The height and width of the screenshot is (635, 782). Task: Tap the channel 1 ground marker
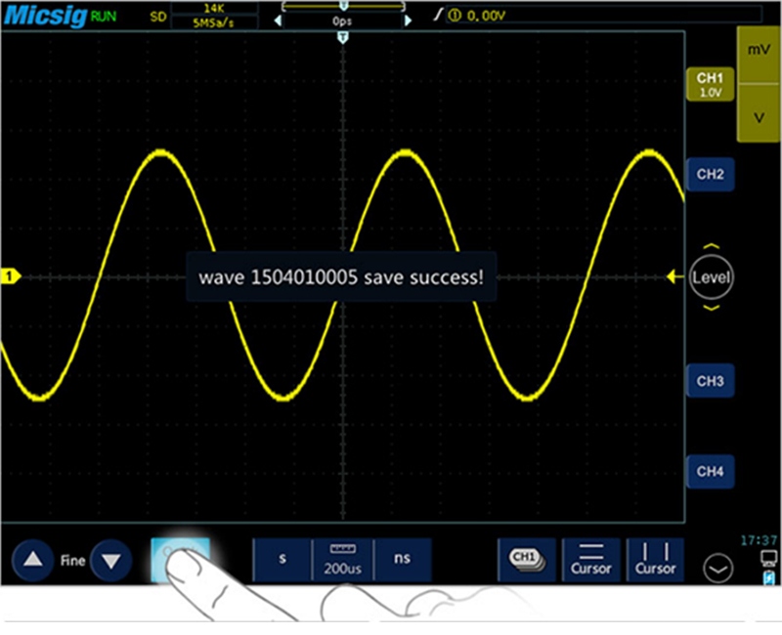(10, 277)
